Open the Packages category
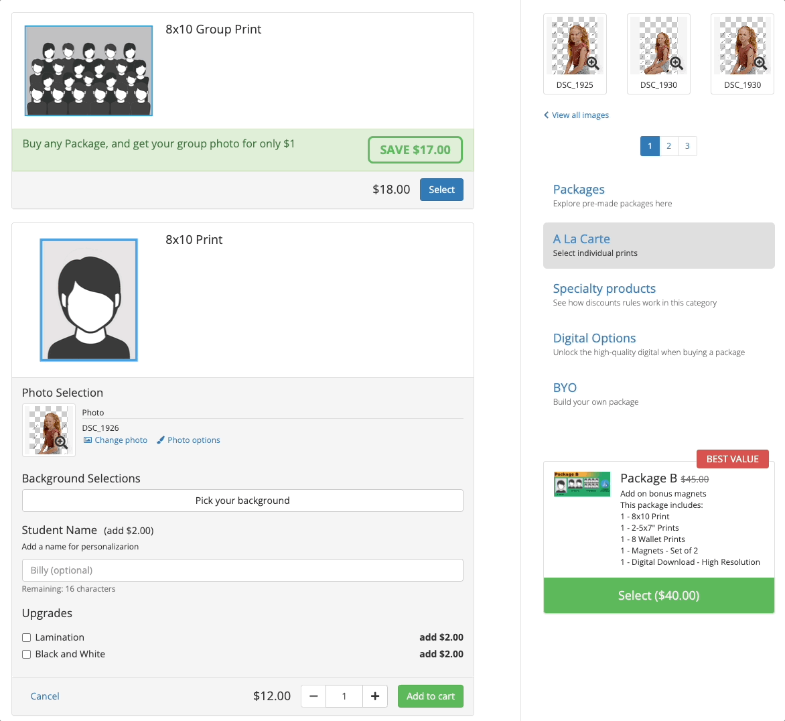Viewport: 785px width, 721px height. point(579,189)
